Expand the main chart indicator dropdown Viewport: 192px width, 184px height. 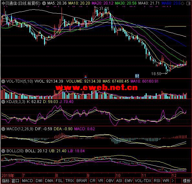(x=44, y=3)
